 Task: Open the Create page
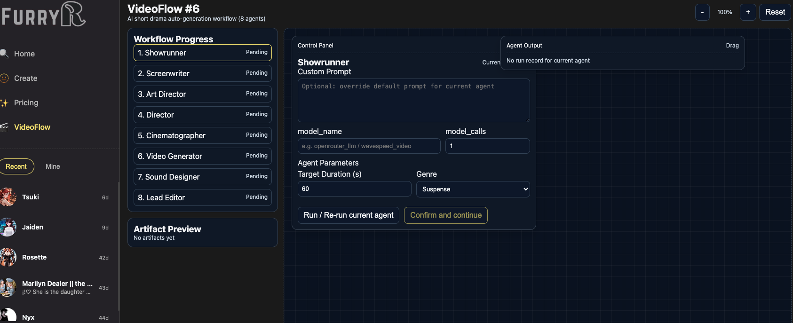(x=26, y=78)
